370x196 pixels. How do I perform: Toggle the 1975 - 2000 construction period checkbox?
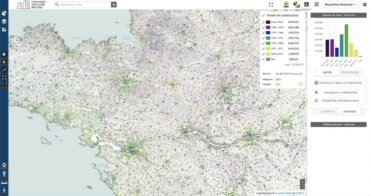[x=263, y=43]
